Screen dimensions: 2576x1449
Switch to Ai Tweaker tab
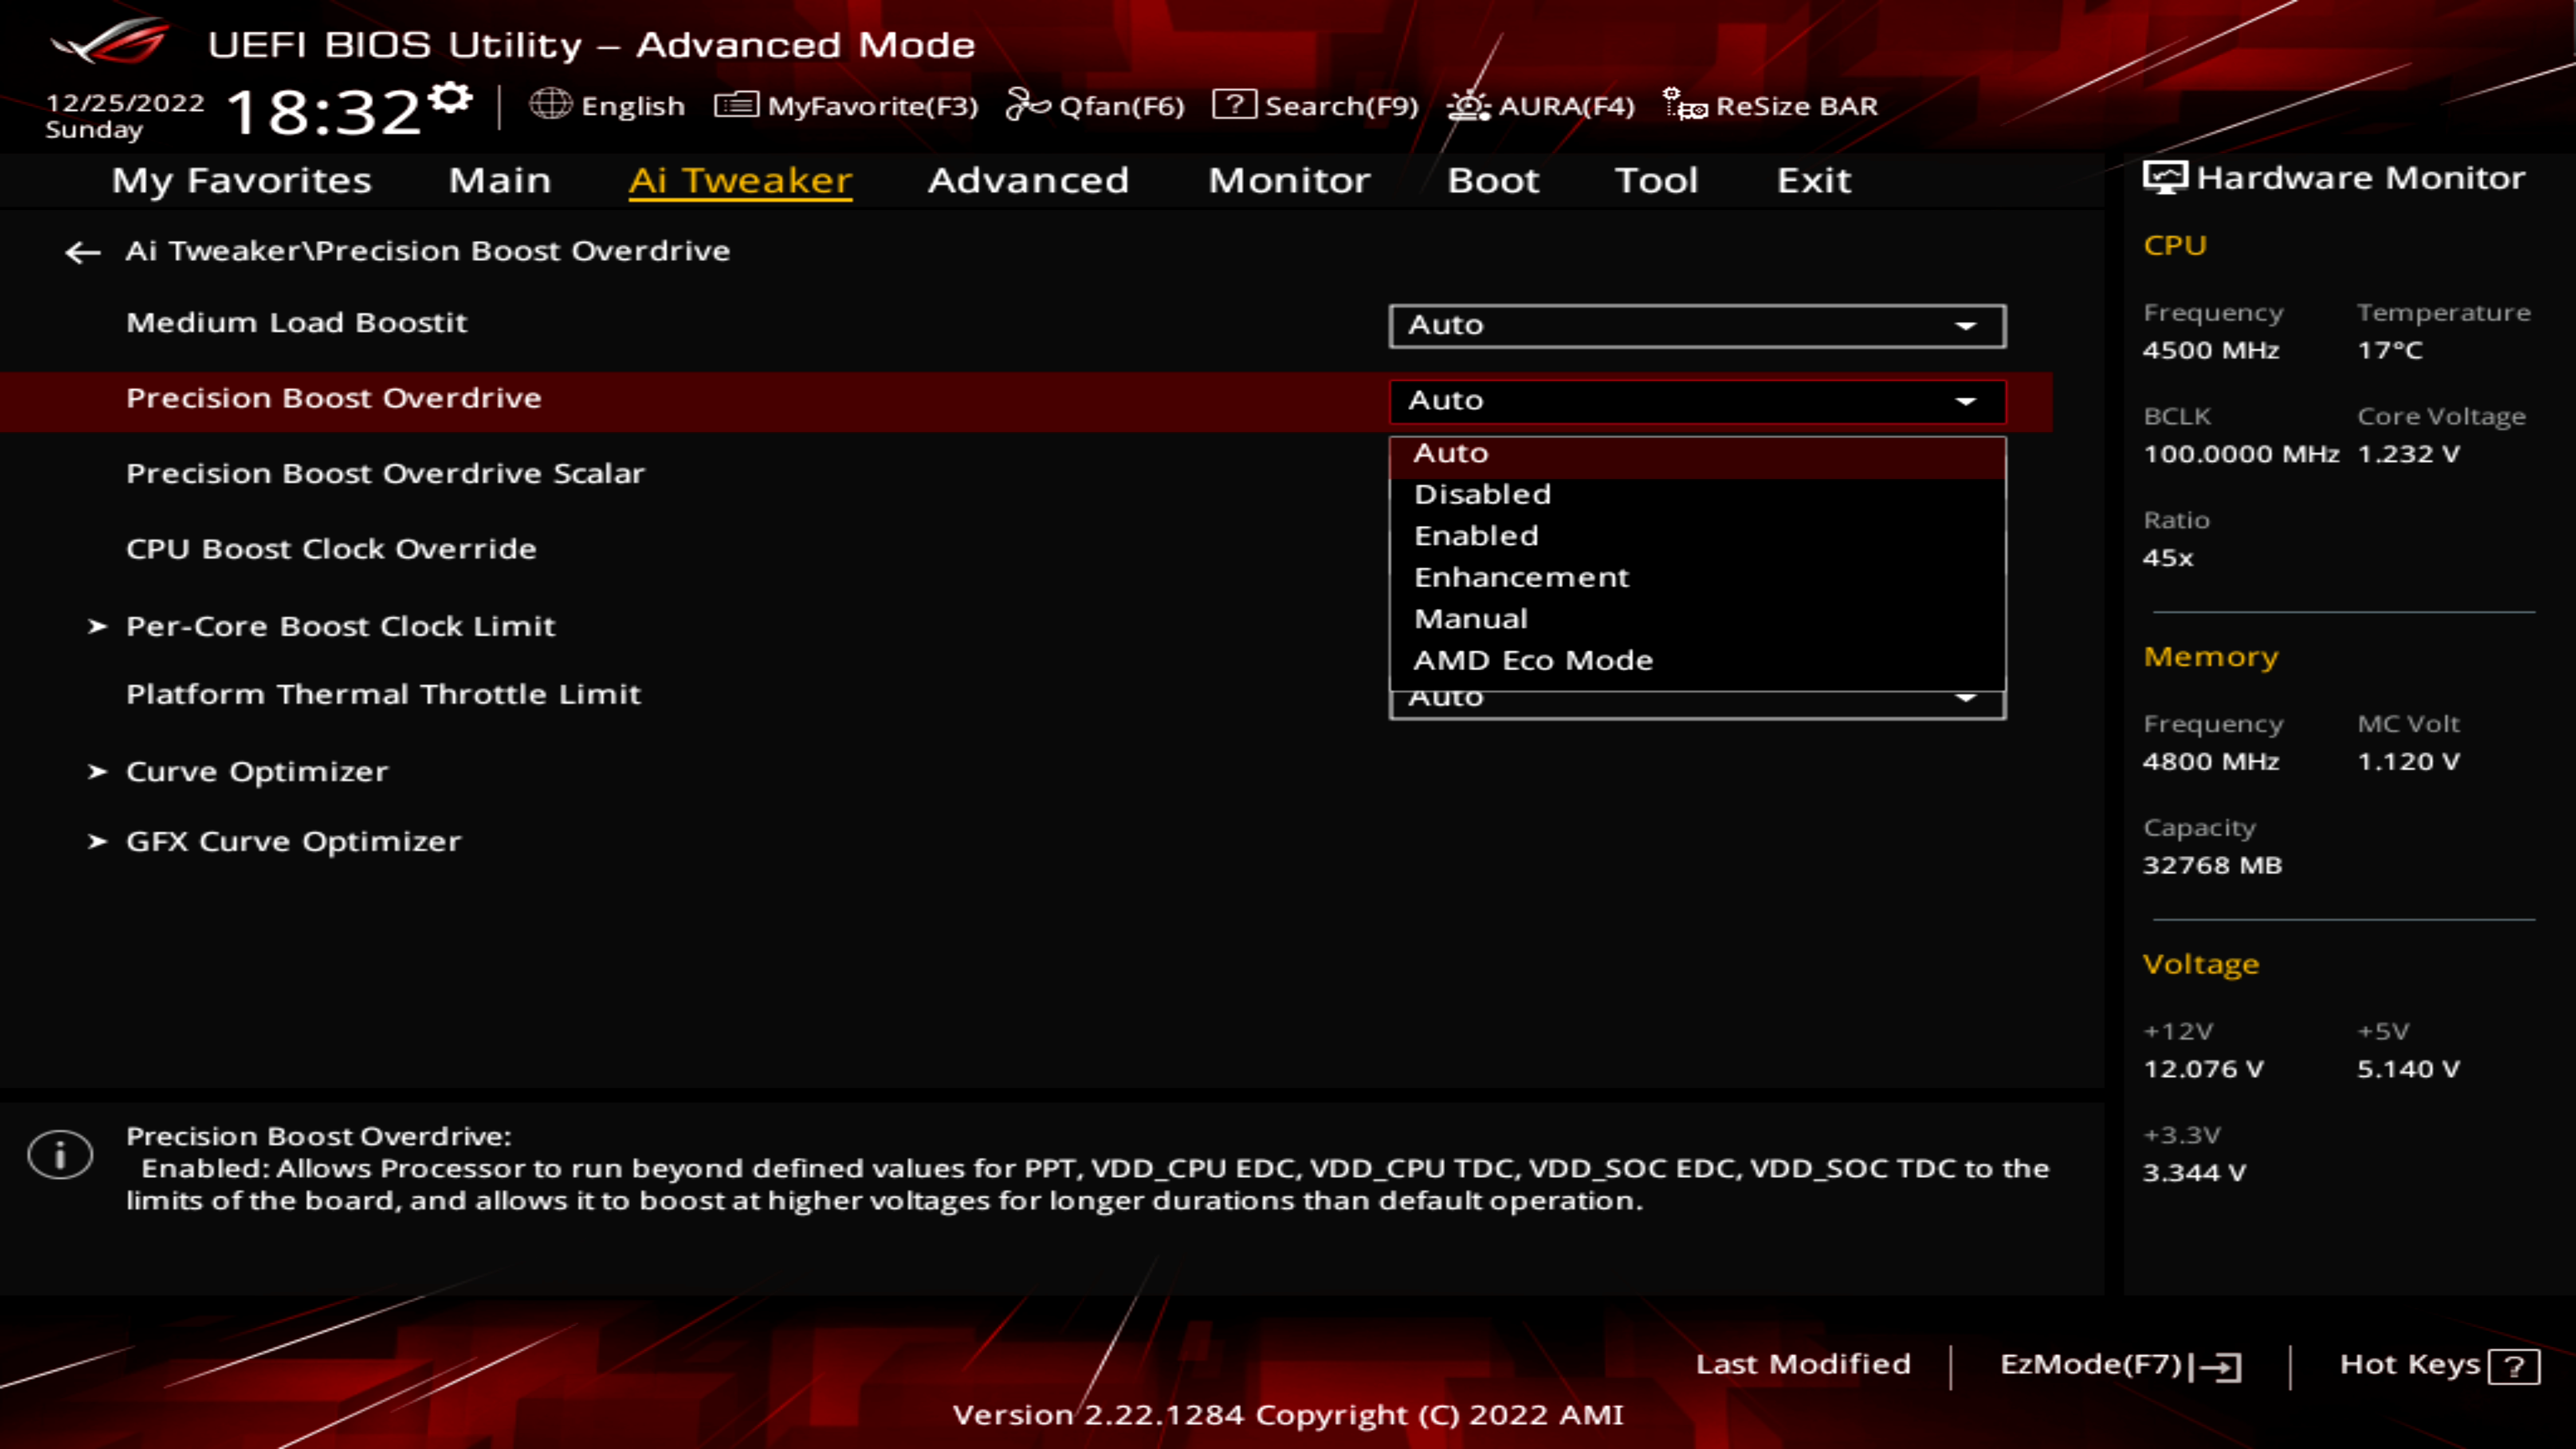click(x=739, y=178)
